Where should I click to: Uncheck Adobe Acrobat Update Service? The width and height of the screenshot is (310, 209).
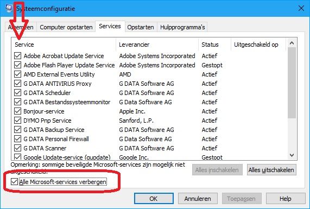click(17, 56)
